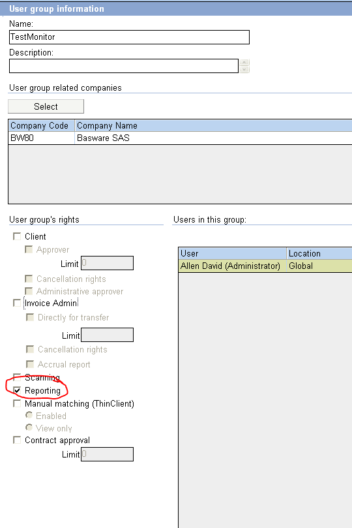Click the User column header
The width and height of the screenshot is (352, 528).
click(x=232, y=253)
